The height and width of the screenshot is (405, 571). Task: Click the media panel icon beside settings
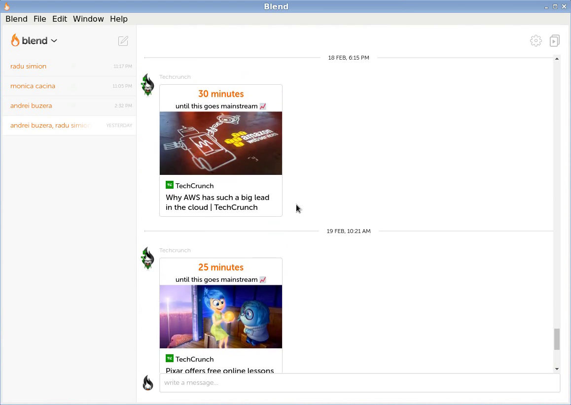click(555, 41)
